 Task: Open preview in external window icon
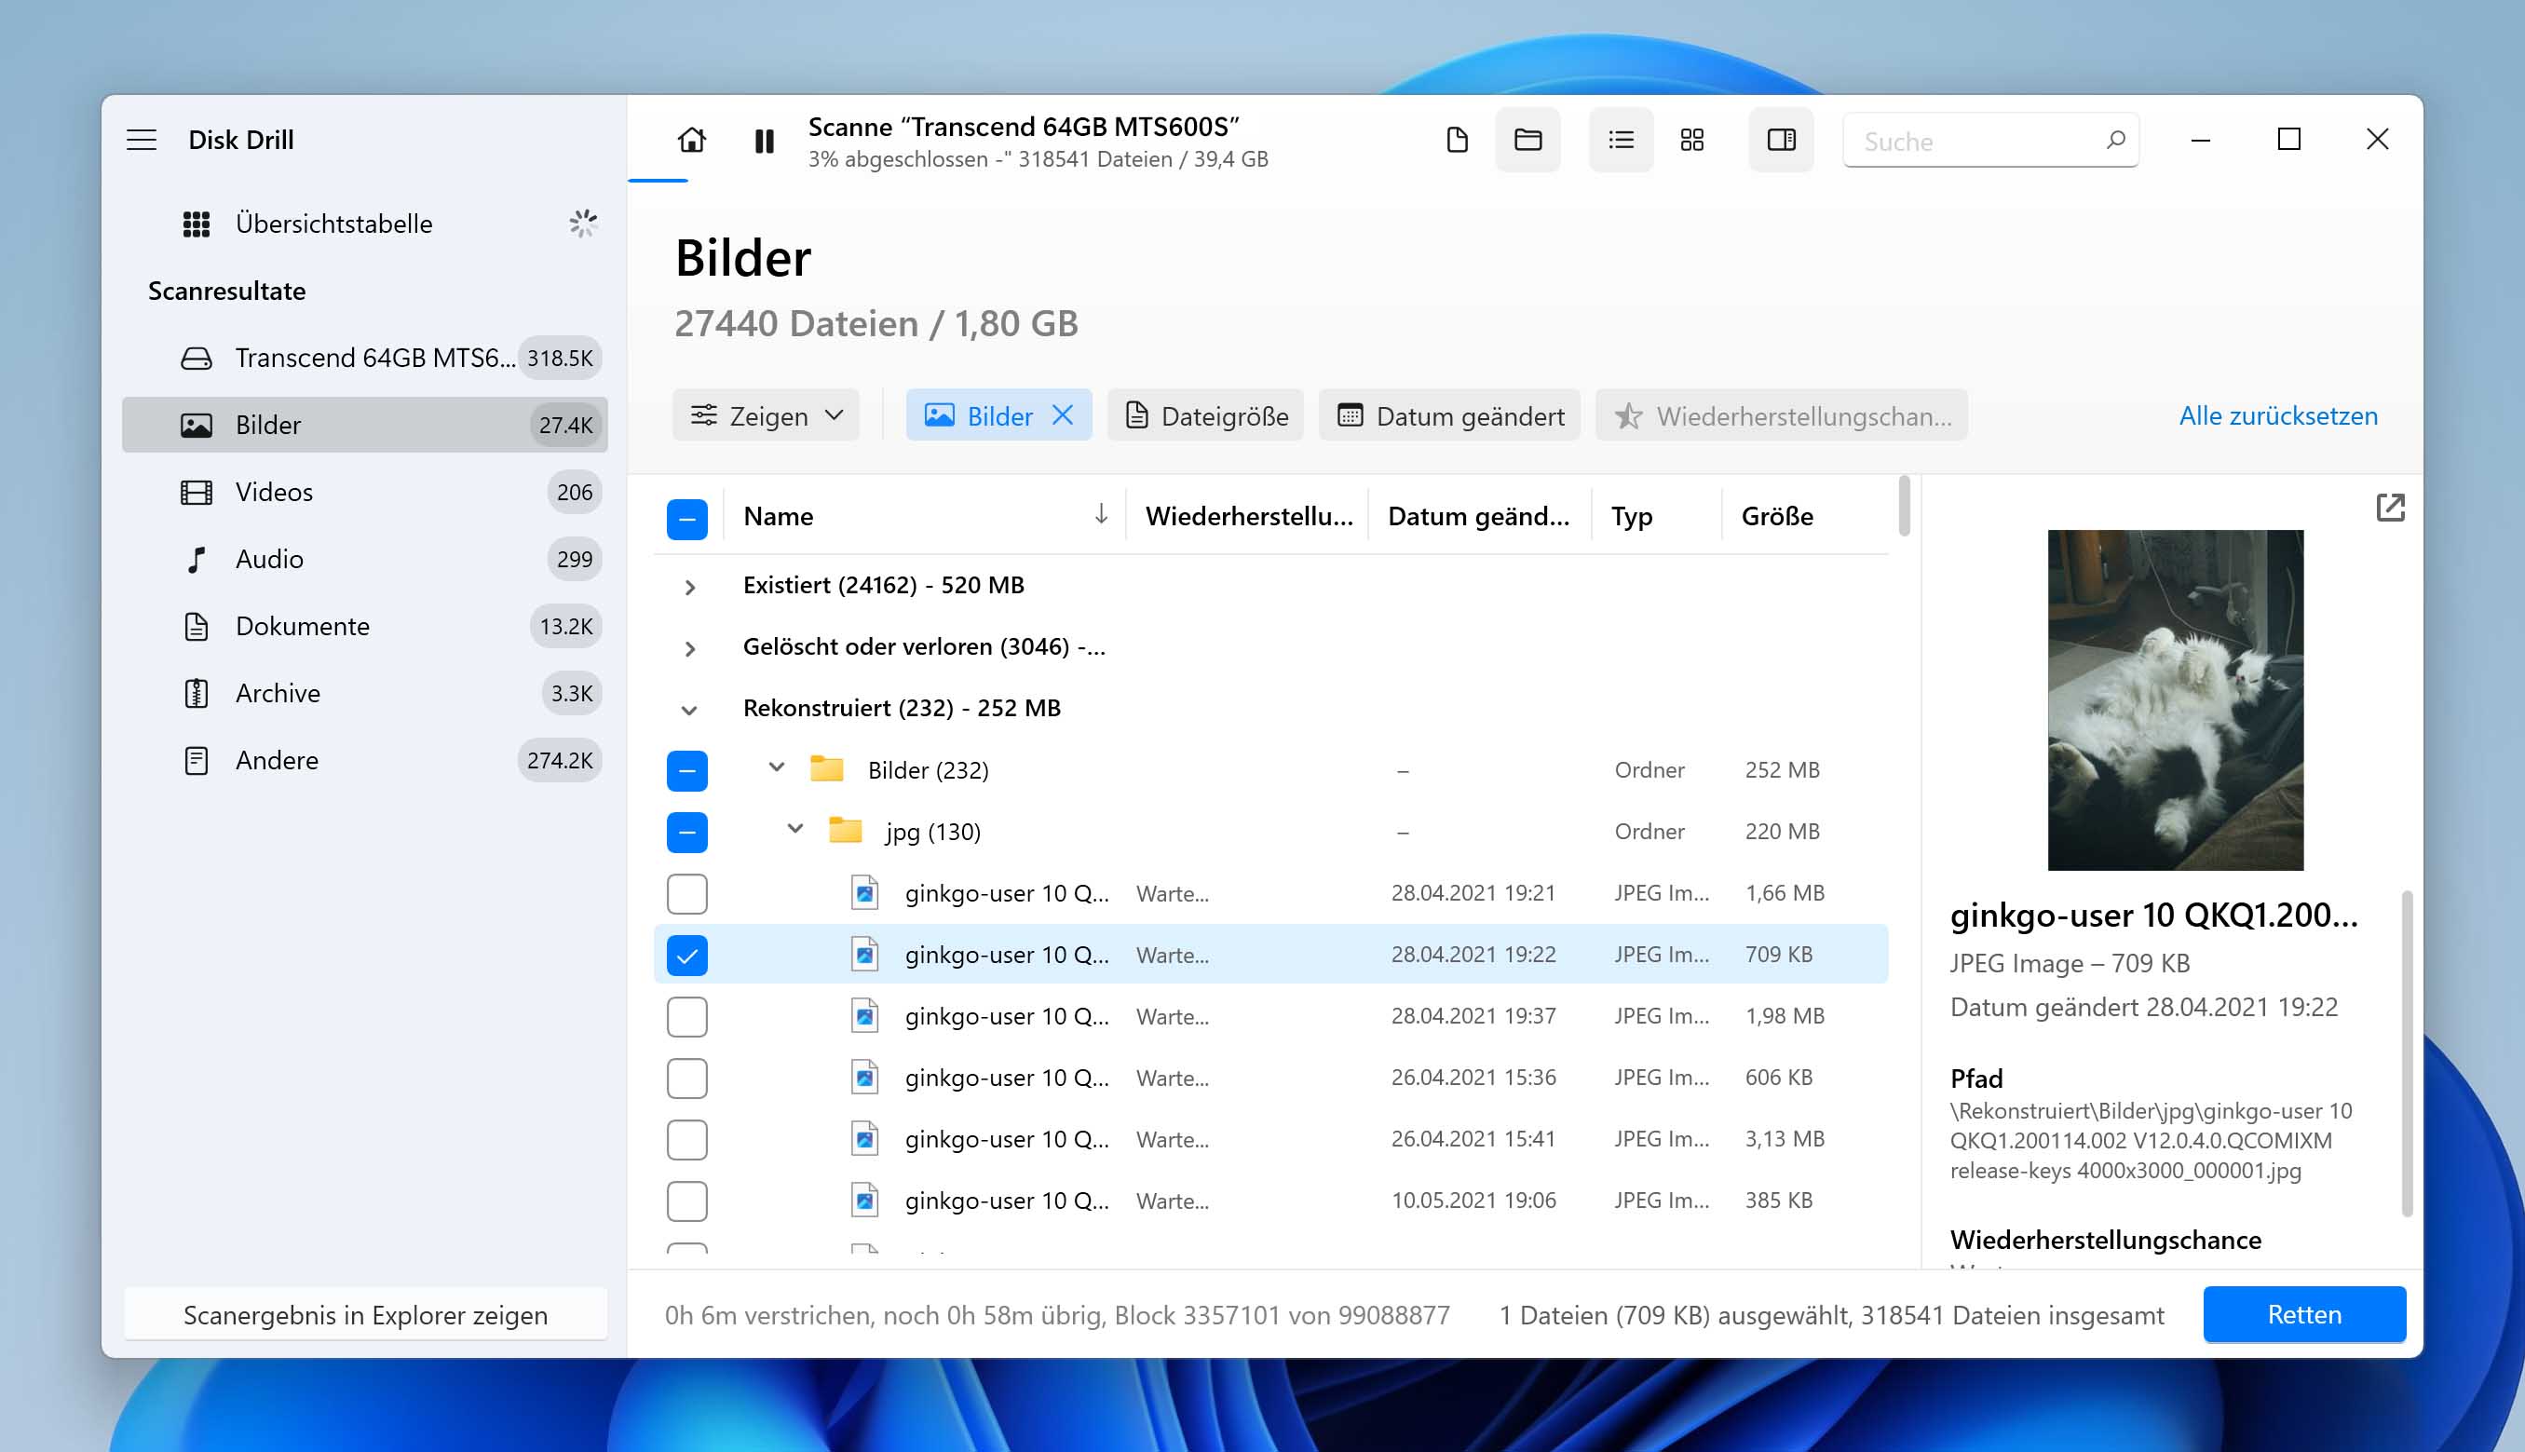click(x=2390, y=508)
